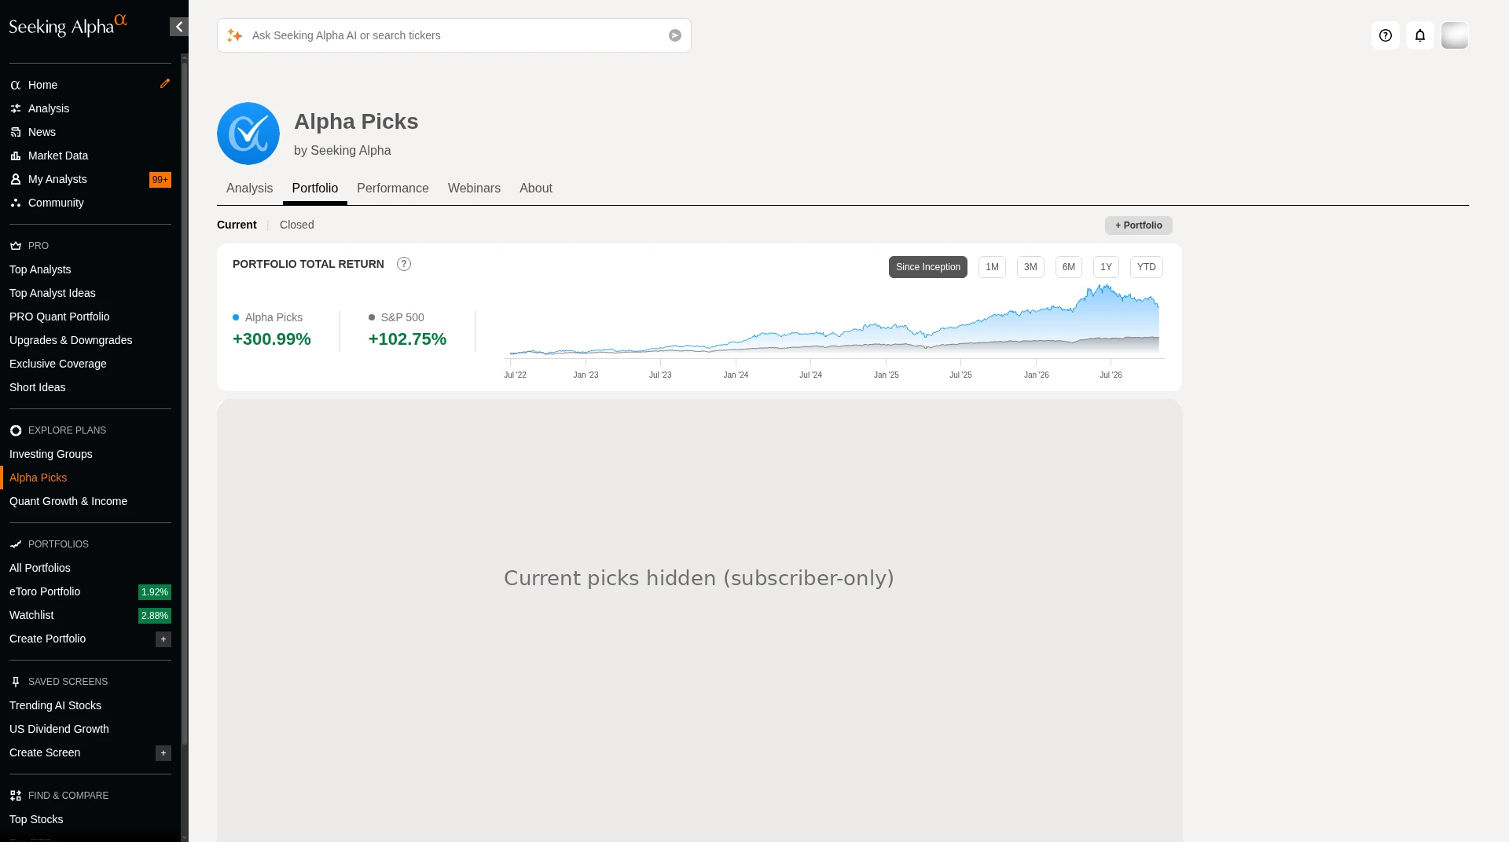The width and height of the screenshot is (1509, 842).
Task: Click plus icon next to Create Portfolio
Action: (x=163, y=639)
